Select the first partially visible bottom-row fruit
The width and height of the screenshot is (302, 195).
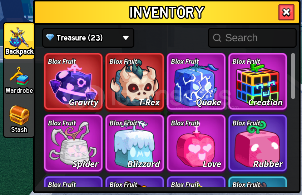click(73, 182)
